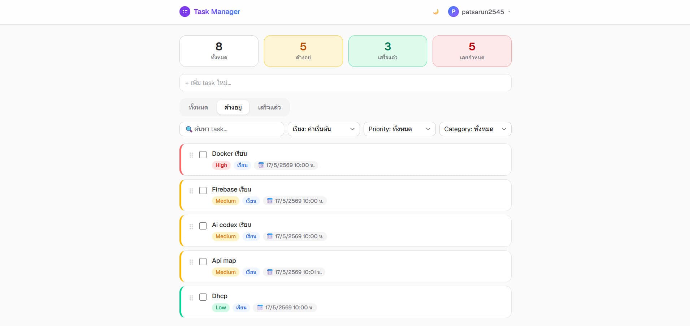Viewport: 690px width, 326px height.
Task: Switch to the เสร็จแล้ว filter tab
Action: coord(269,107)
